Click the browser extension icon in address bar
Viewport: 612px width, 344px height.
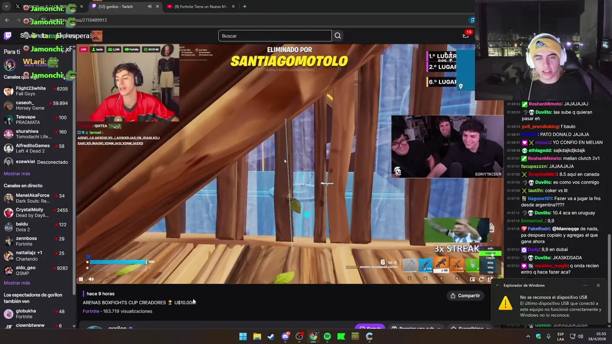[472, 20]
